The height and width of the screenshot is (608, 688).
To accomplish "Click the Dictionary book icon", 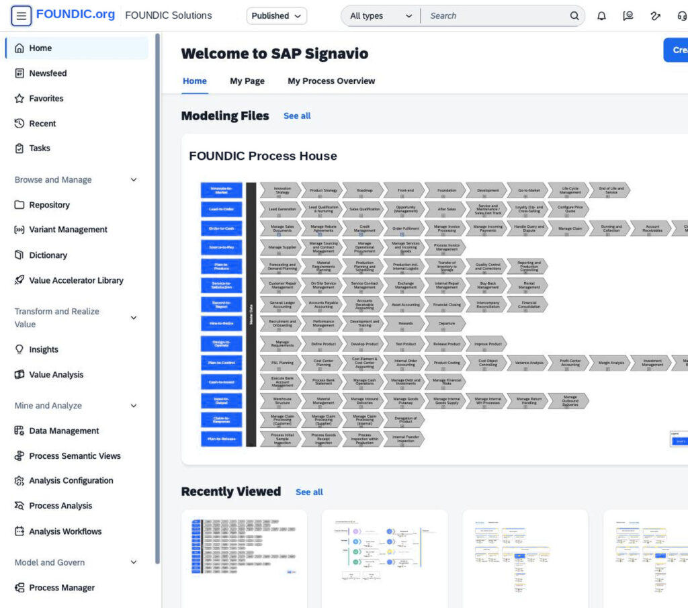I will pos(19,255).
